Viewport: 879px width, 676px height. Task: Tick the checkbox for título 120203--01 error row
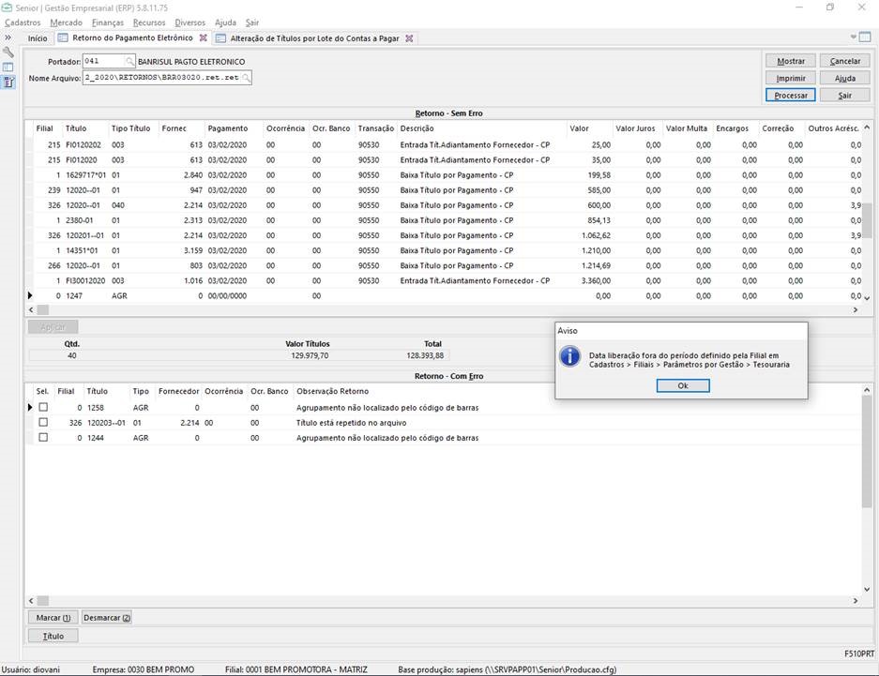click(43, 422)
